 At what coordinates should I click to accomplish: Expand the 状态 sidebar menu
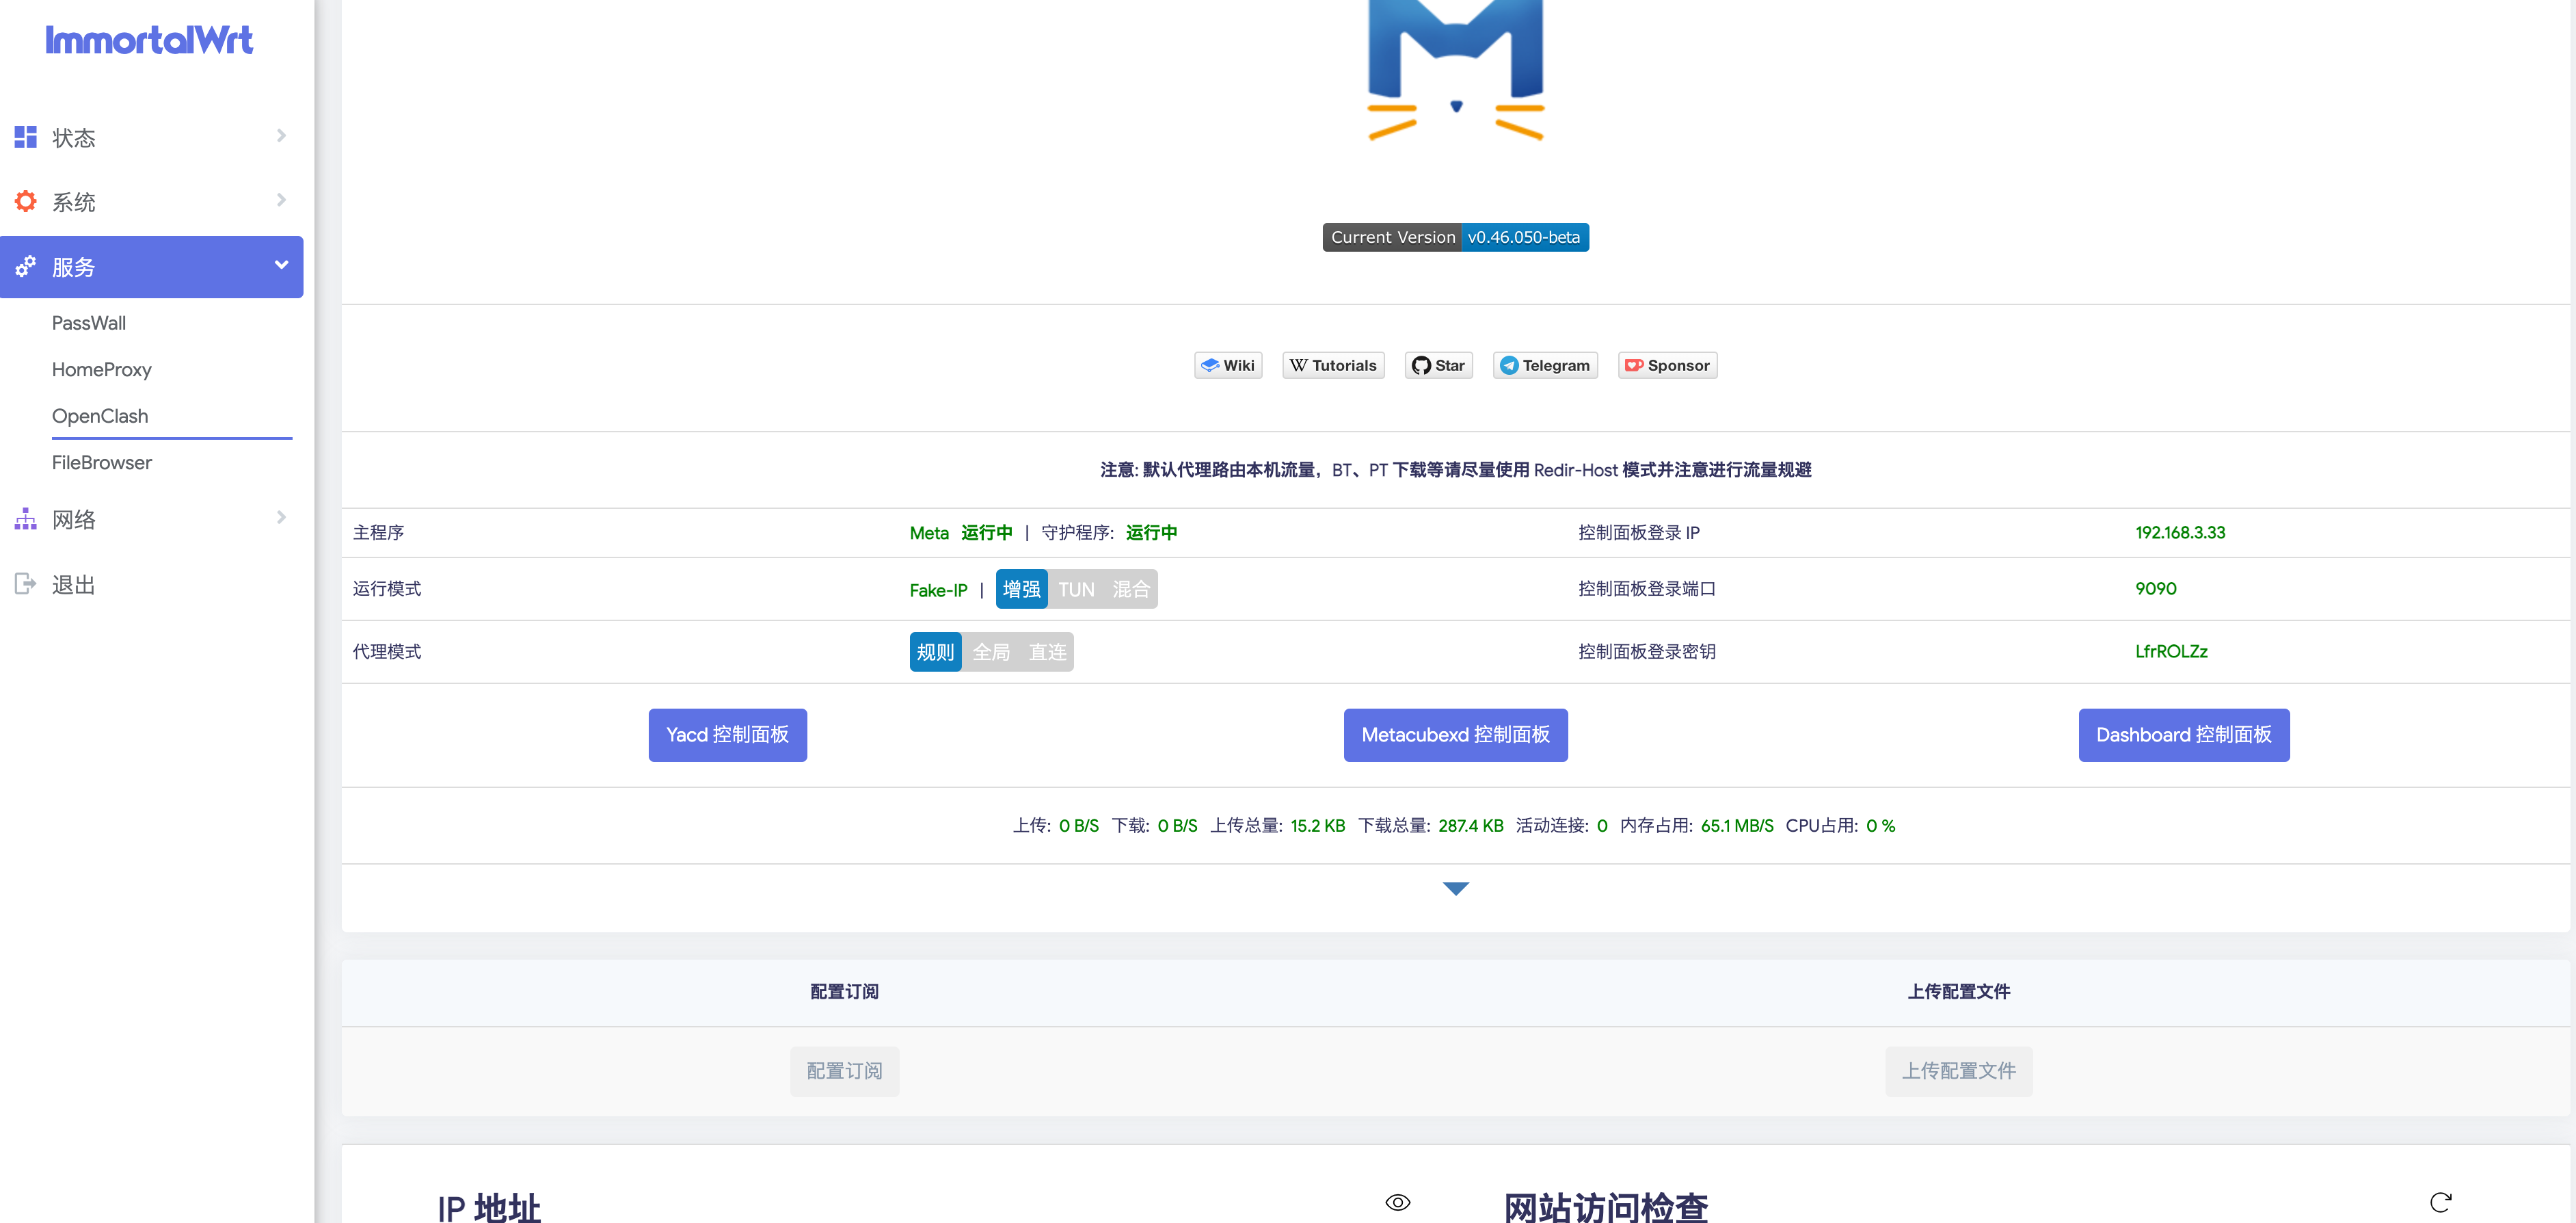(150, 137)
